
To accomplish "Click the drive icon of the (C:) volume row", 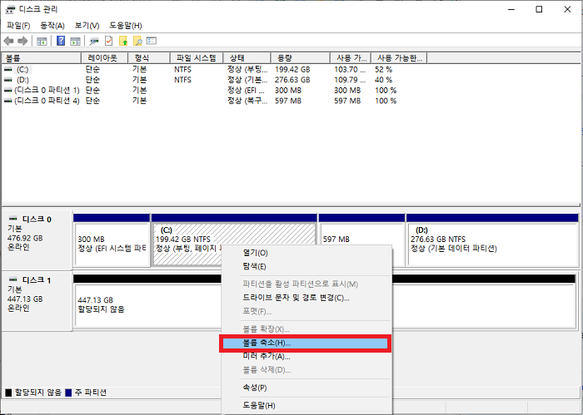I will 7,69.
